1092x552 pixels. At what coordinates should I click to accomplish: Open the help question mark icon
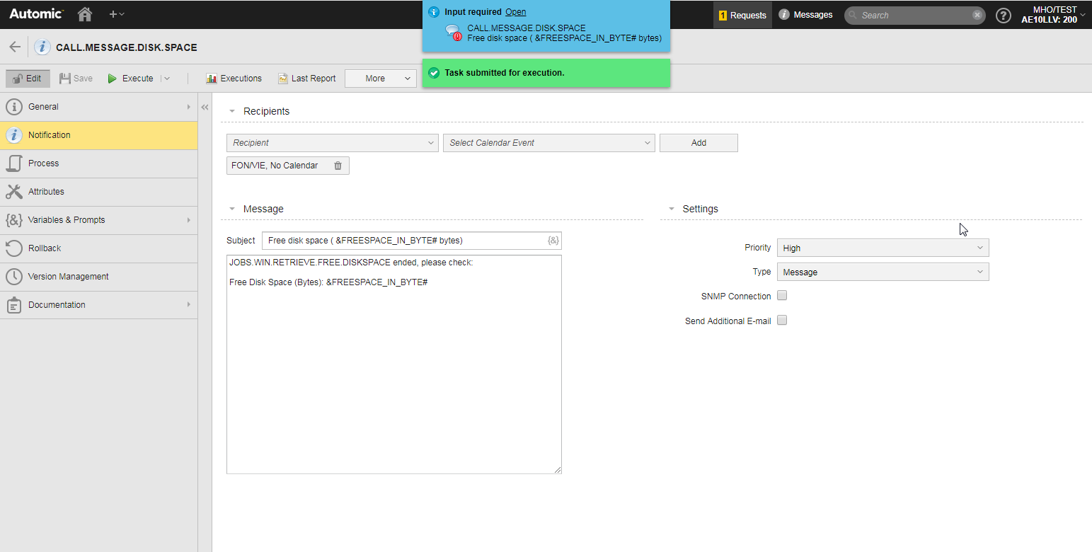[1003, 15]
